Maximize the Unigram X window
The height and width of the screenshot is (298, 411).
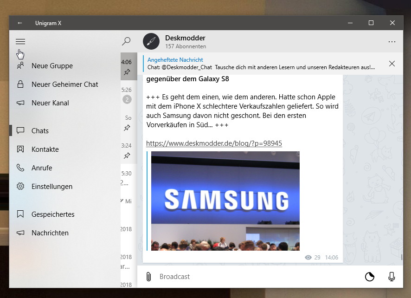pos(371,23)
